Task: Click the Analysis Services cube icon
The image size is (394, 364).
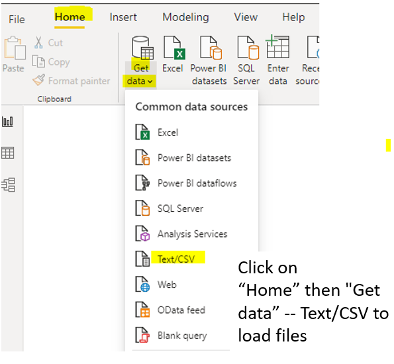Action: [x=142, y=234]
